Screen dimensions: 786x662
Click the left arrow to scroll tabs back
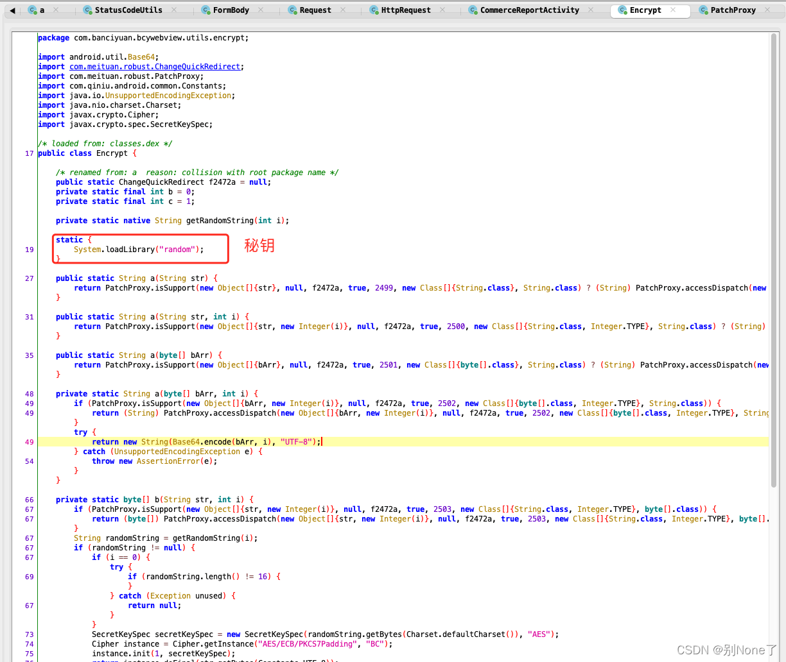12,10
